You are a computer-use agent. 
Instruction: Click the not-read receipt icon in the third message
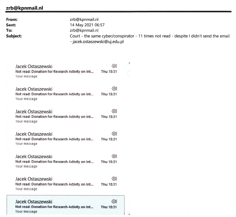click(x=114, y=111)
